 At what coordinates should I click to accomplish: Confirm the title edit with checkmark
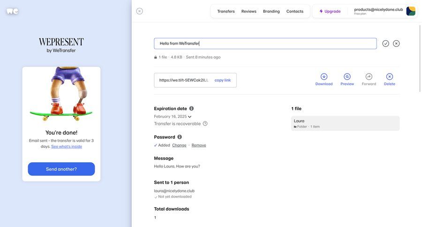click(x=386, y=43)
